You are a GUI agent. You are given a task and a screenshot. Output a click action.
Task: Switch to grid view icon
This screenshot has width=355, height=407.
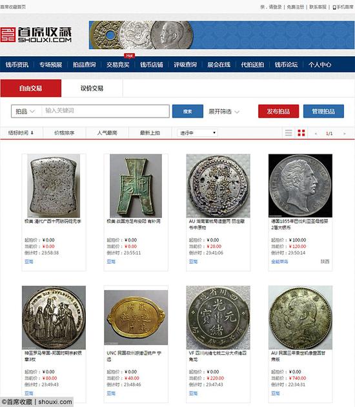(301, 133)
